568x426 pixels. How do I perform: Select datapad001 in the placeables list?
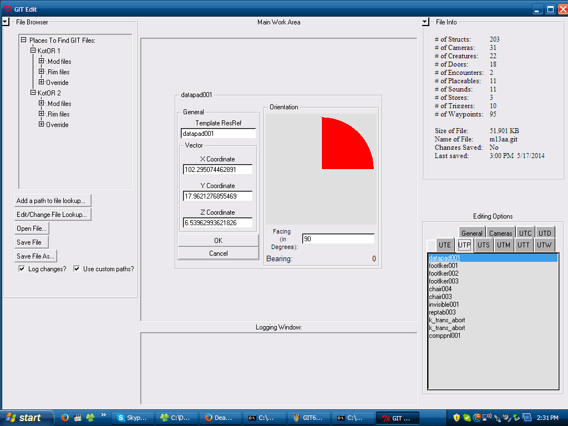tap(493, 257)
